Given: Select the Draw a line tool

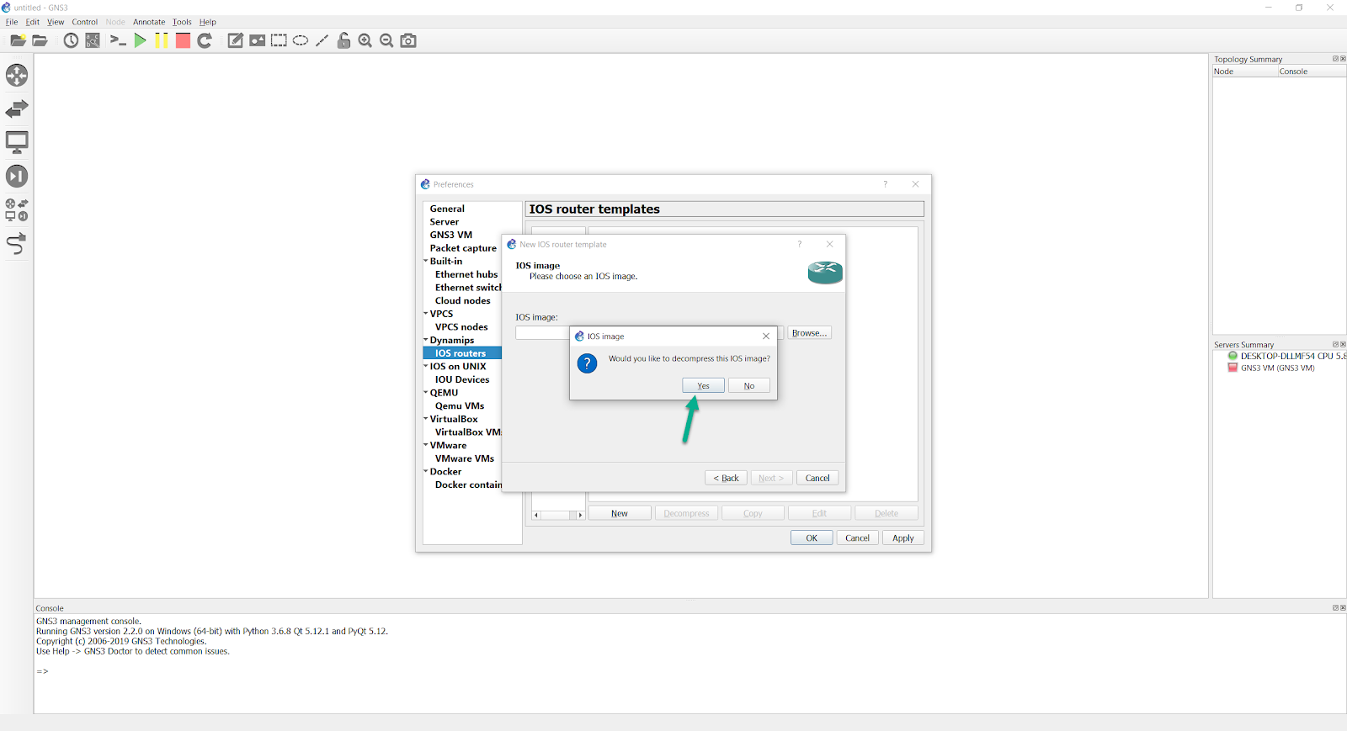Looking at the screenshot, I should 322,40.
